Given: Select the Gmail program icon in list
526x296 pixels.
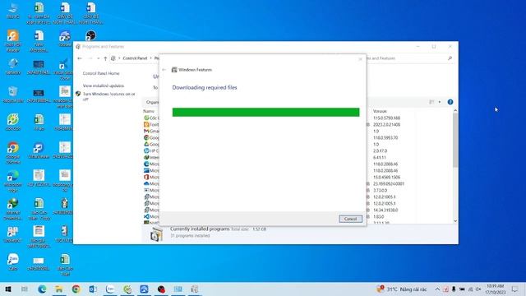Looking at the screenshot, I should coord(146,131).
